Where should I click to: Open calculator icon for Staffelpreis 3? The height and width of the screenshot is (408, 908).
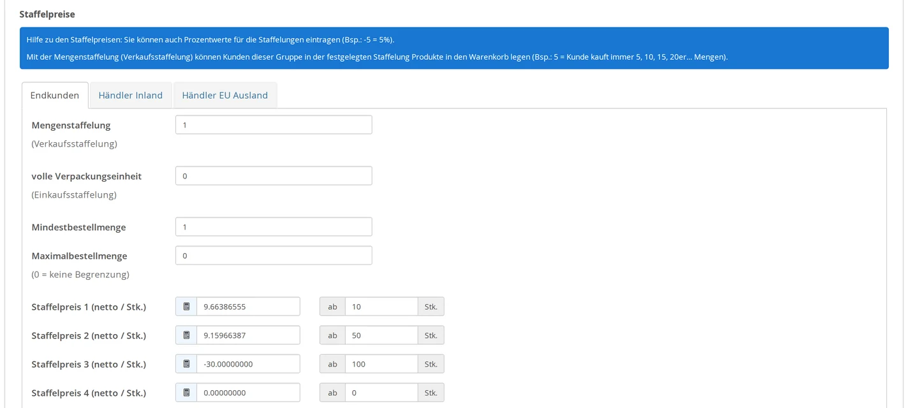point(186,364)
